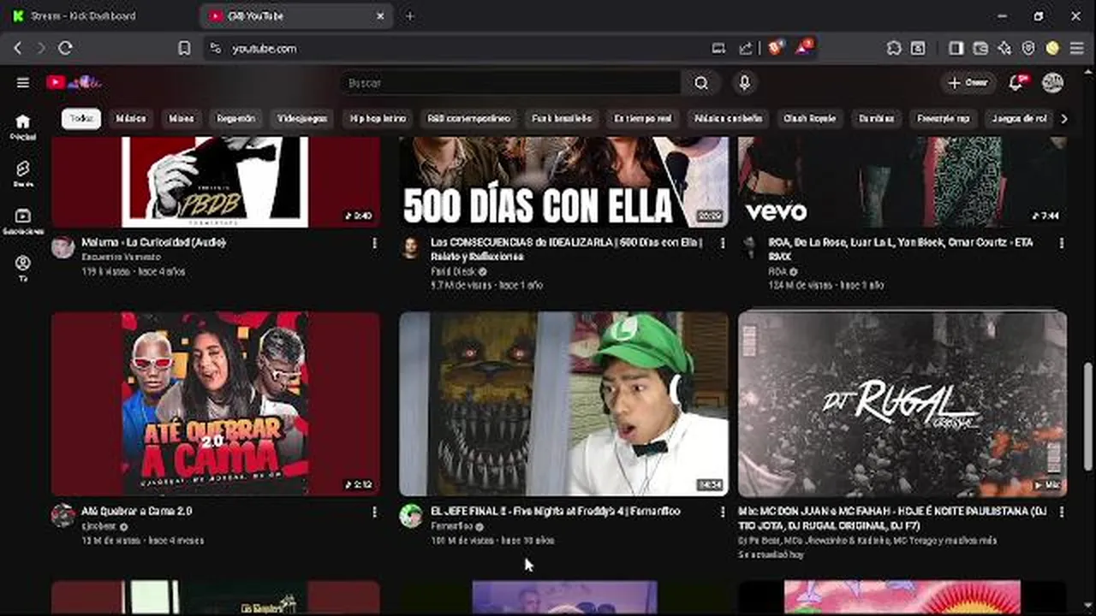Open the notifications bell
Image resolution: width=1096 pixels, height=616 pixels.
point(1016,83)
